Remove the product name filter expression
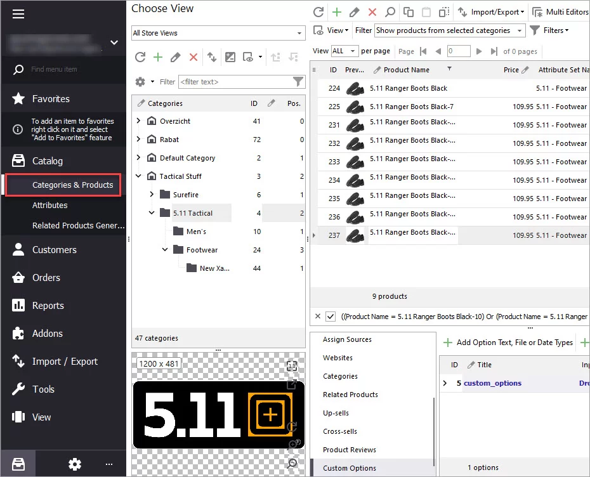590x477 pixels. tap(318, 317)
